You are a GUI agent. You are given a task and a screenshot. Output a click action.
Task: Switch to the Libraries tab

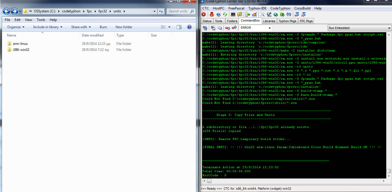269,21
